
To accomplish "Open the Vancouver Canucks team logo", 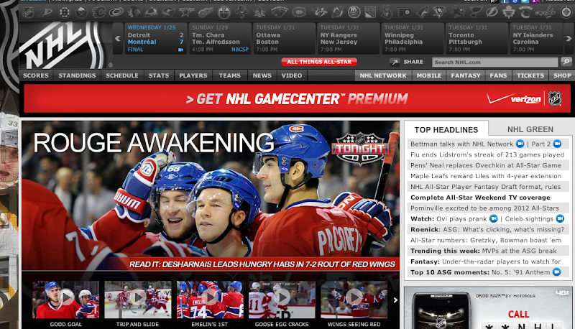I will coord(525,12).
